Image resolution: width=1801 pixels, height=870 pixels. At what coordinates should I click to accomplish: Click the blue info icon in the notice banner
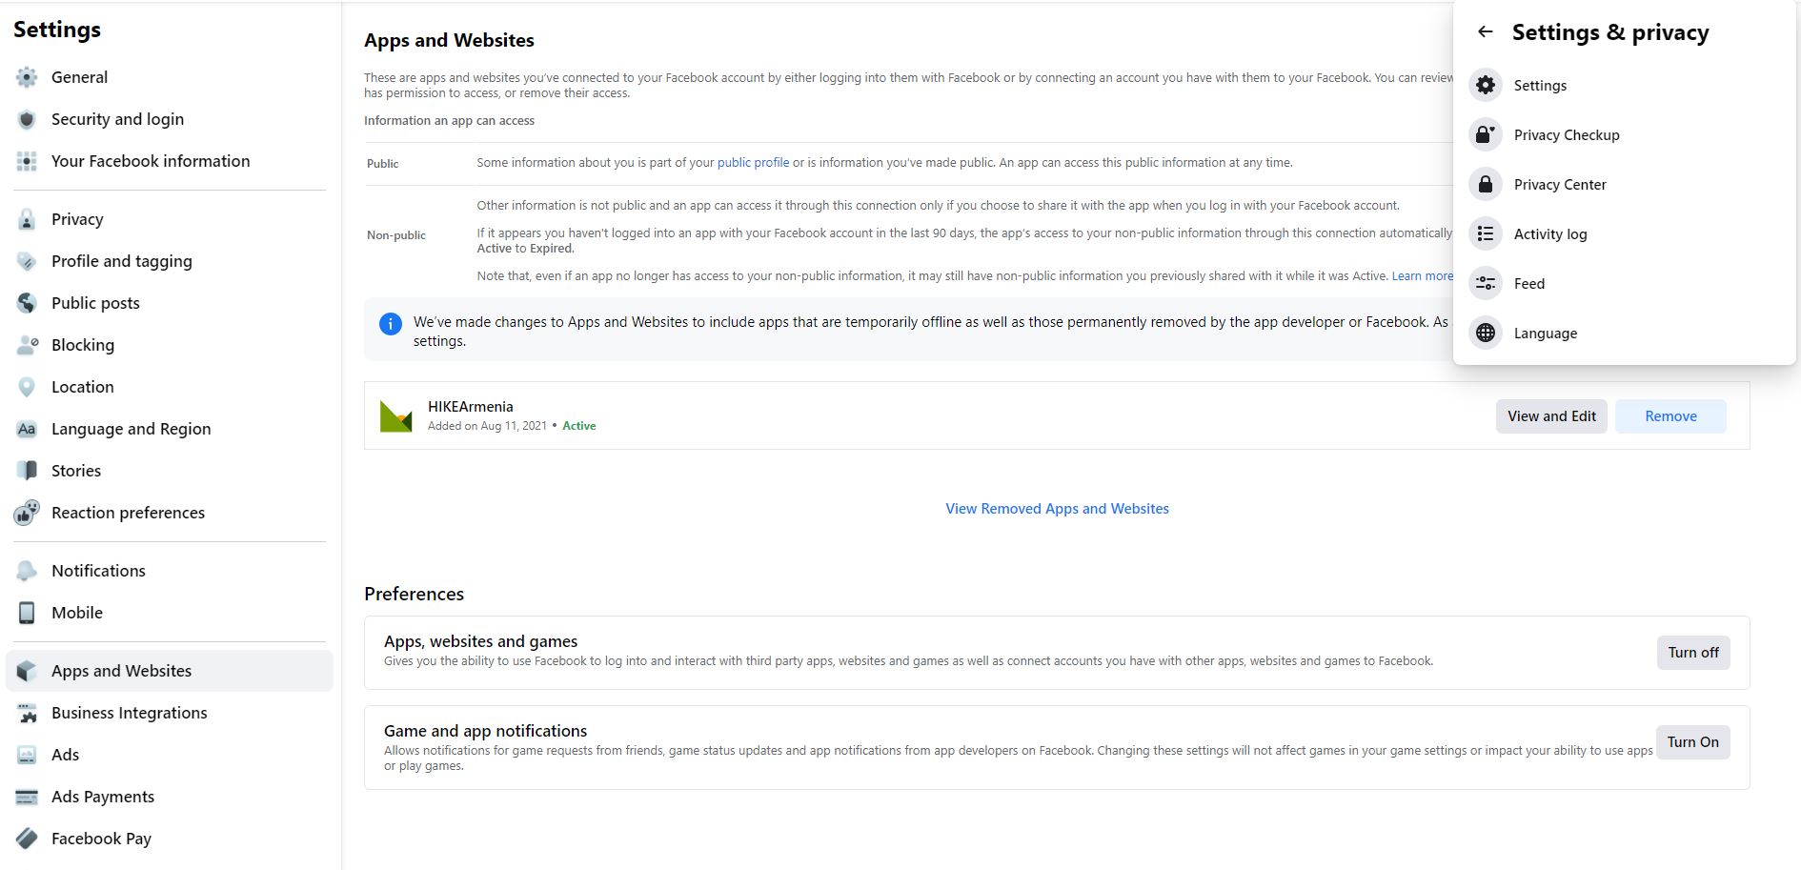389,323
